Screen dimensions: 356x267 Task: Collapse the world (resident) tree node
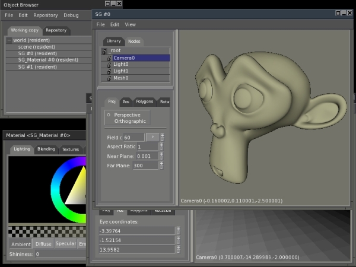coord(9,40)
